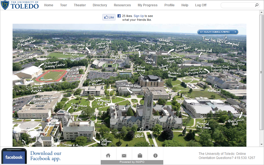Click the Powered by INXPO bar

point(132,162)
